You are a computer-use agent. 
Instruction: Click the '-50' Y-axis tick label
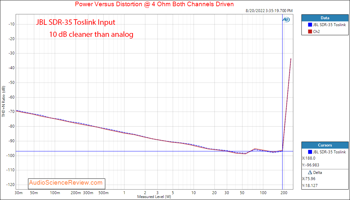[x=12, y=83]
